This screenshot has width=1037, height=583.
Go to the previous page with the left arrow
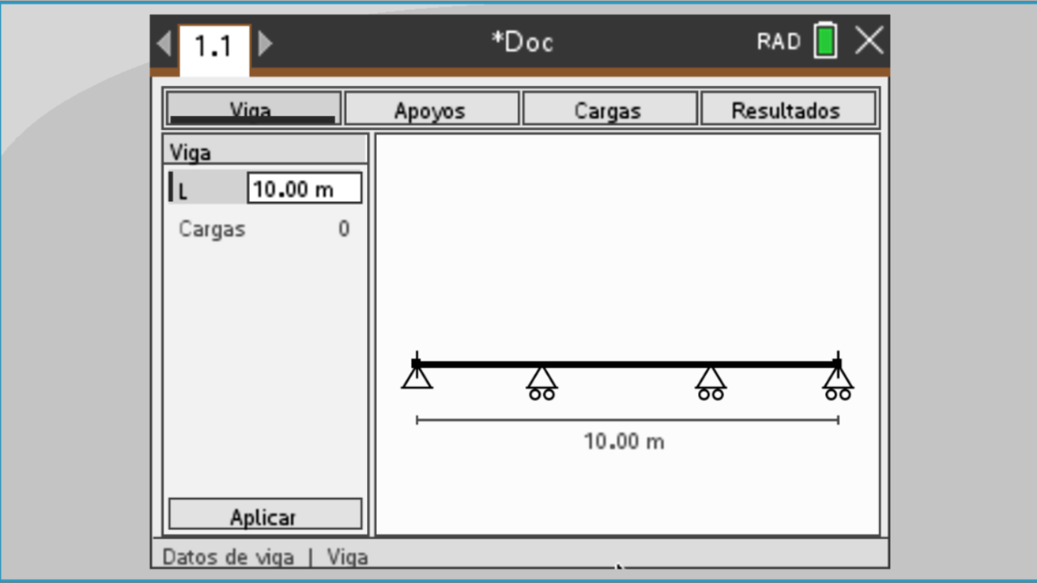pos(164,44)
